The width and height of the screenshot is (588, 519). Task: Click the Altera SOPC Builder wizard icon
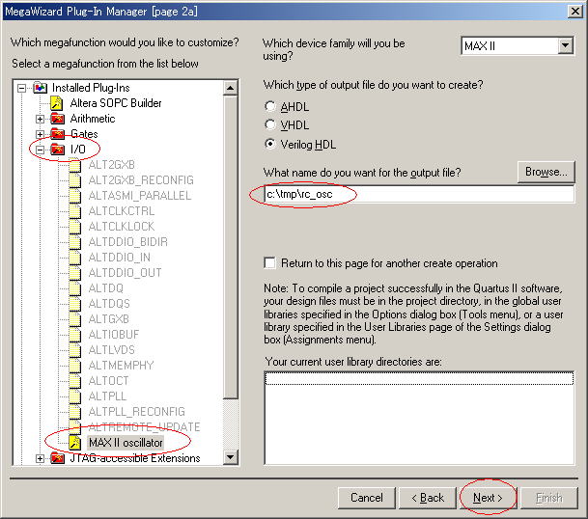point(57,103)
